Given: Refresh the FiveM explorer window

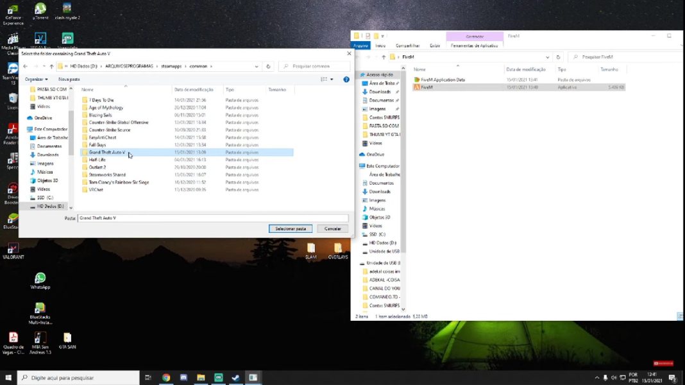Looking at the screenshot, I should [558, 57].
